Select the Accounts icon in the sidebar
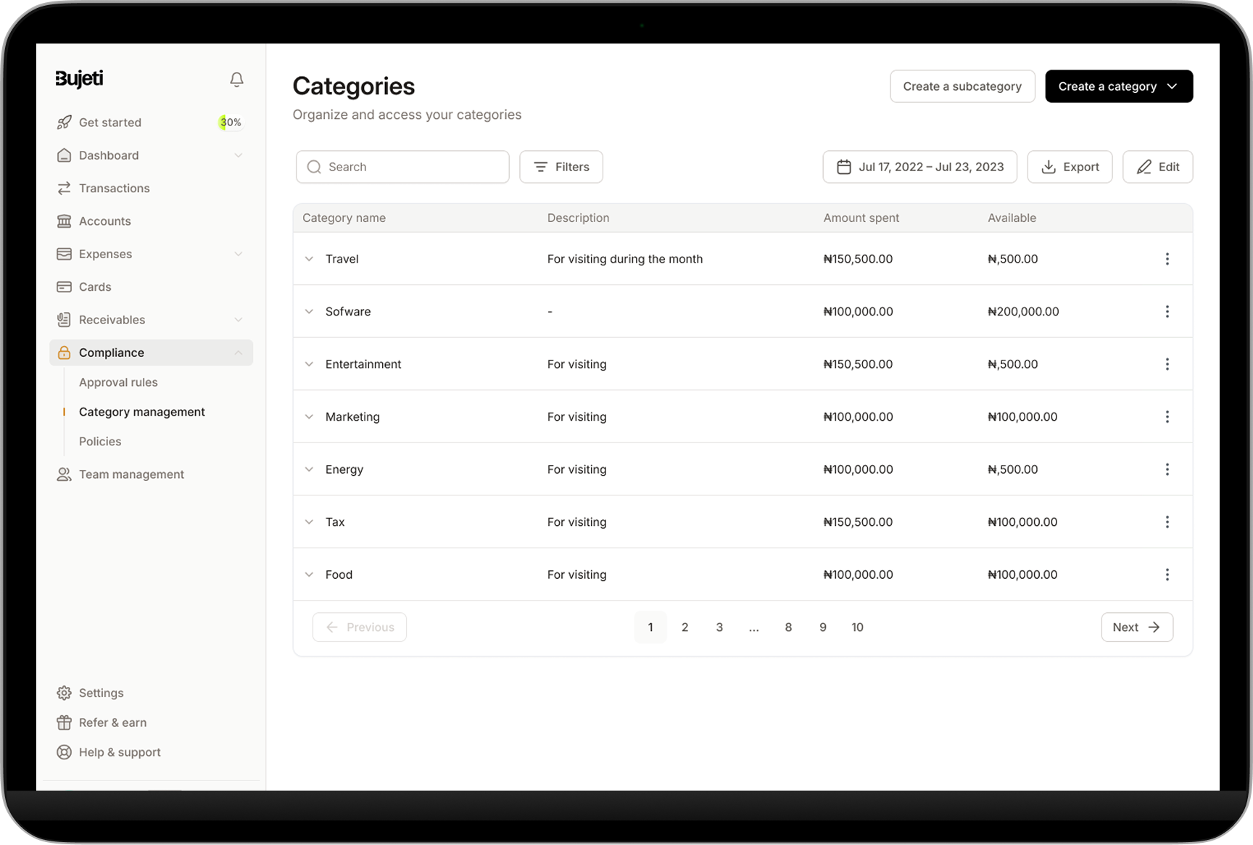 pos(65,220)
